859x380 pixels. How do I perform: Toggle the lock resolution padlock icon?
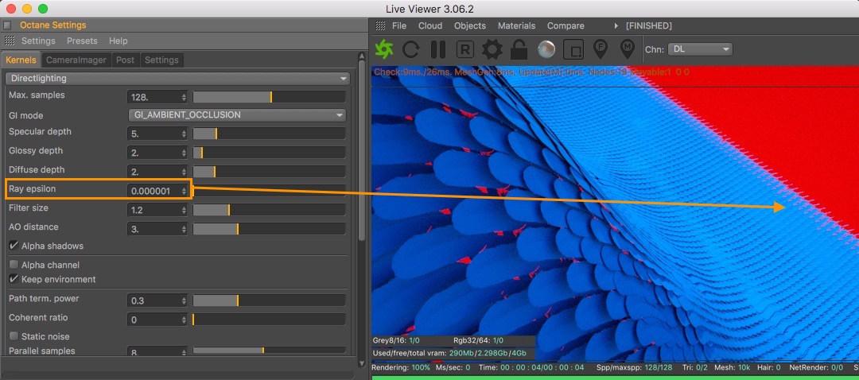519,49
